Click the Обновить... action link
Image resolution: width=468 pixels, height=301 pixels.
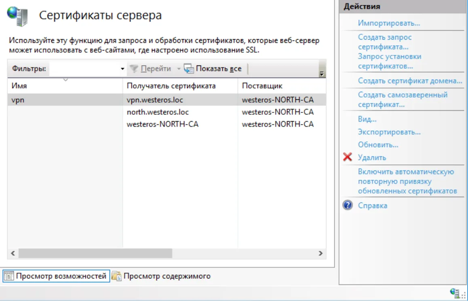(378, 145)
